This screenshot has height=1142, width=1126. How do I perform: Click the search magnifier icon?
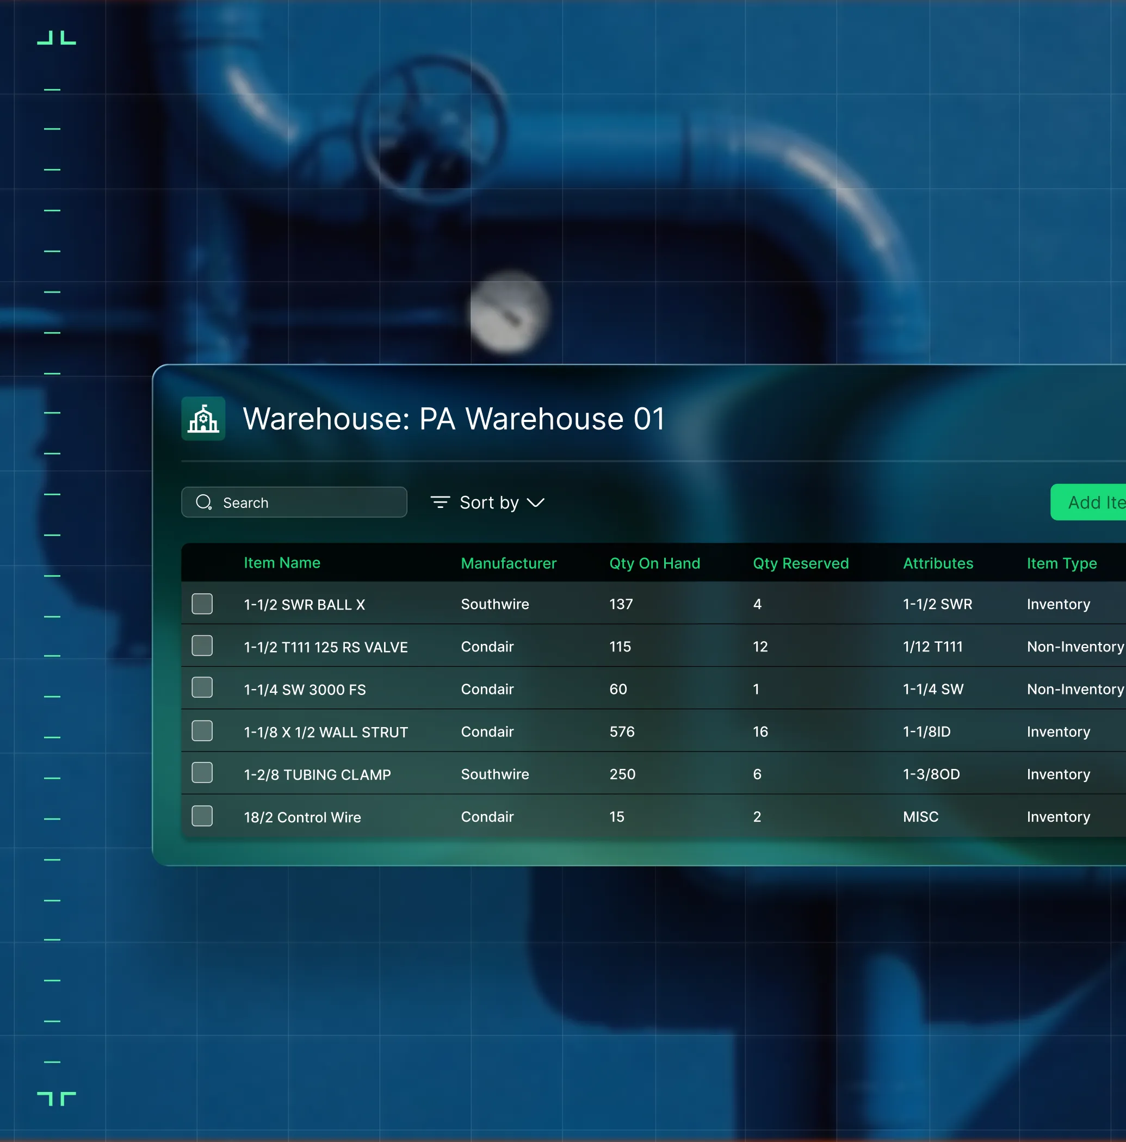coord(204,502)
